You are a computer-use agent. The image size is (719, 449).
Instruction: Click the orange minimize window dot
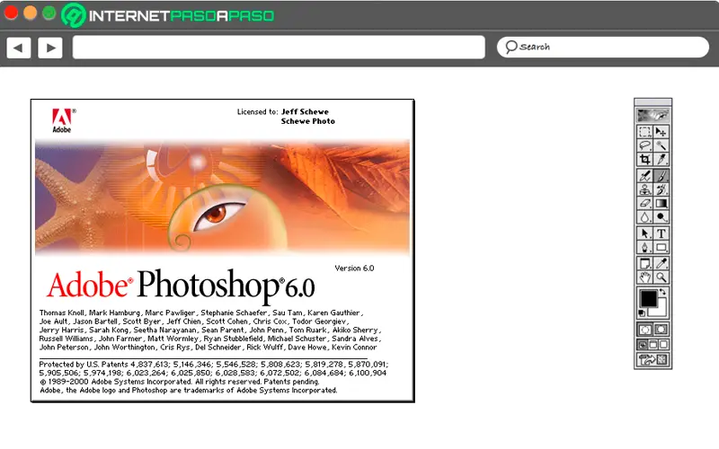tap(31, 13)
